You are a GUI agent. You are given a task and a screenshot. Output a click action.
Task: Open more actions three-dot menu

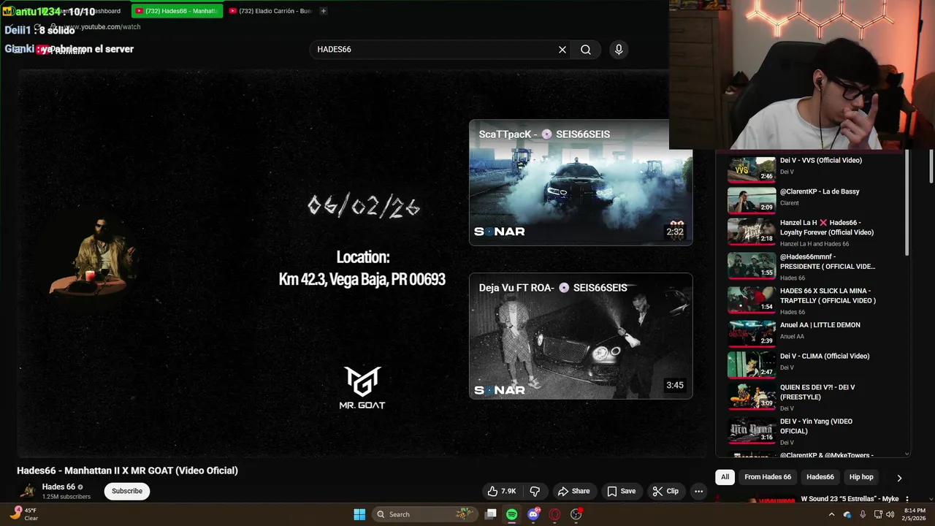point(698,491)
